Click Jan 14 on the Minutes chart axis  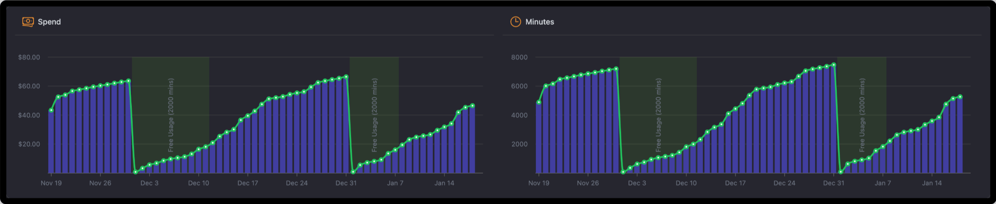pos(932,183)
